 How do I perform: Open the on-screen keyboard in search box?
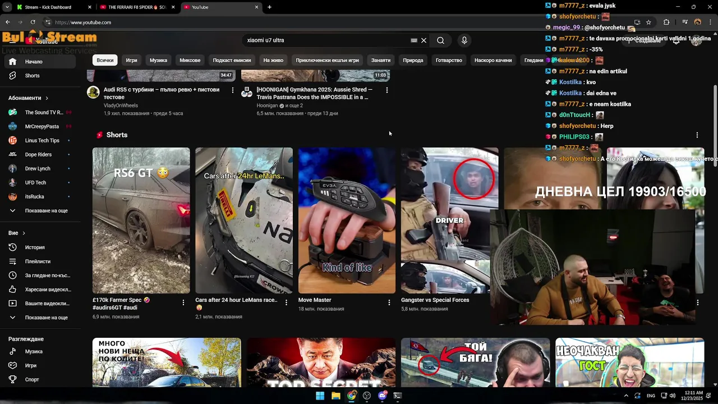click(x=414, y=40)
